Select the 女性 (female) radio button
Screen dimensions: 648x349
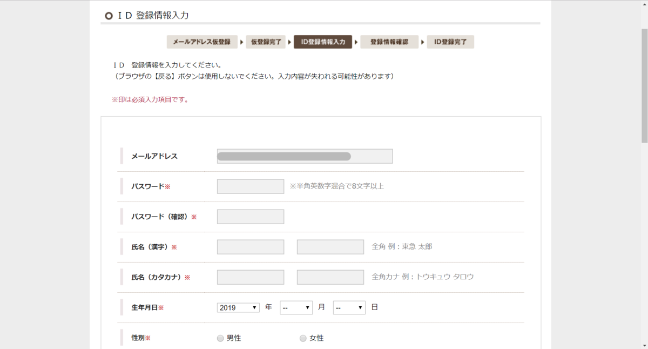click(302, 338)
